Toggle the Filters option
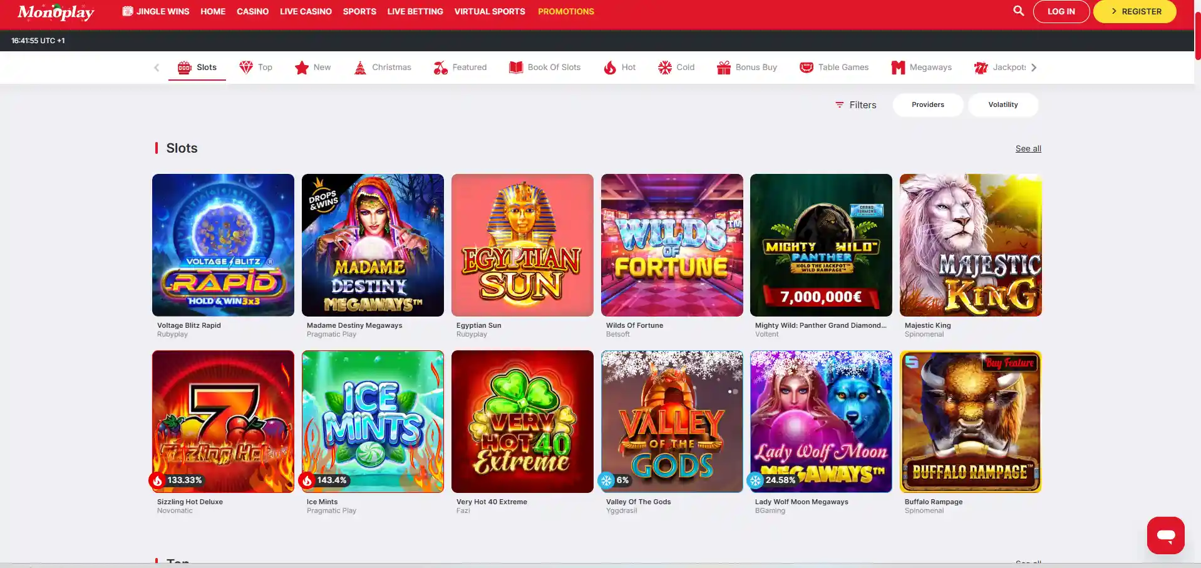Viewport: 1201px width, 568px height. (x=855, y=104)
